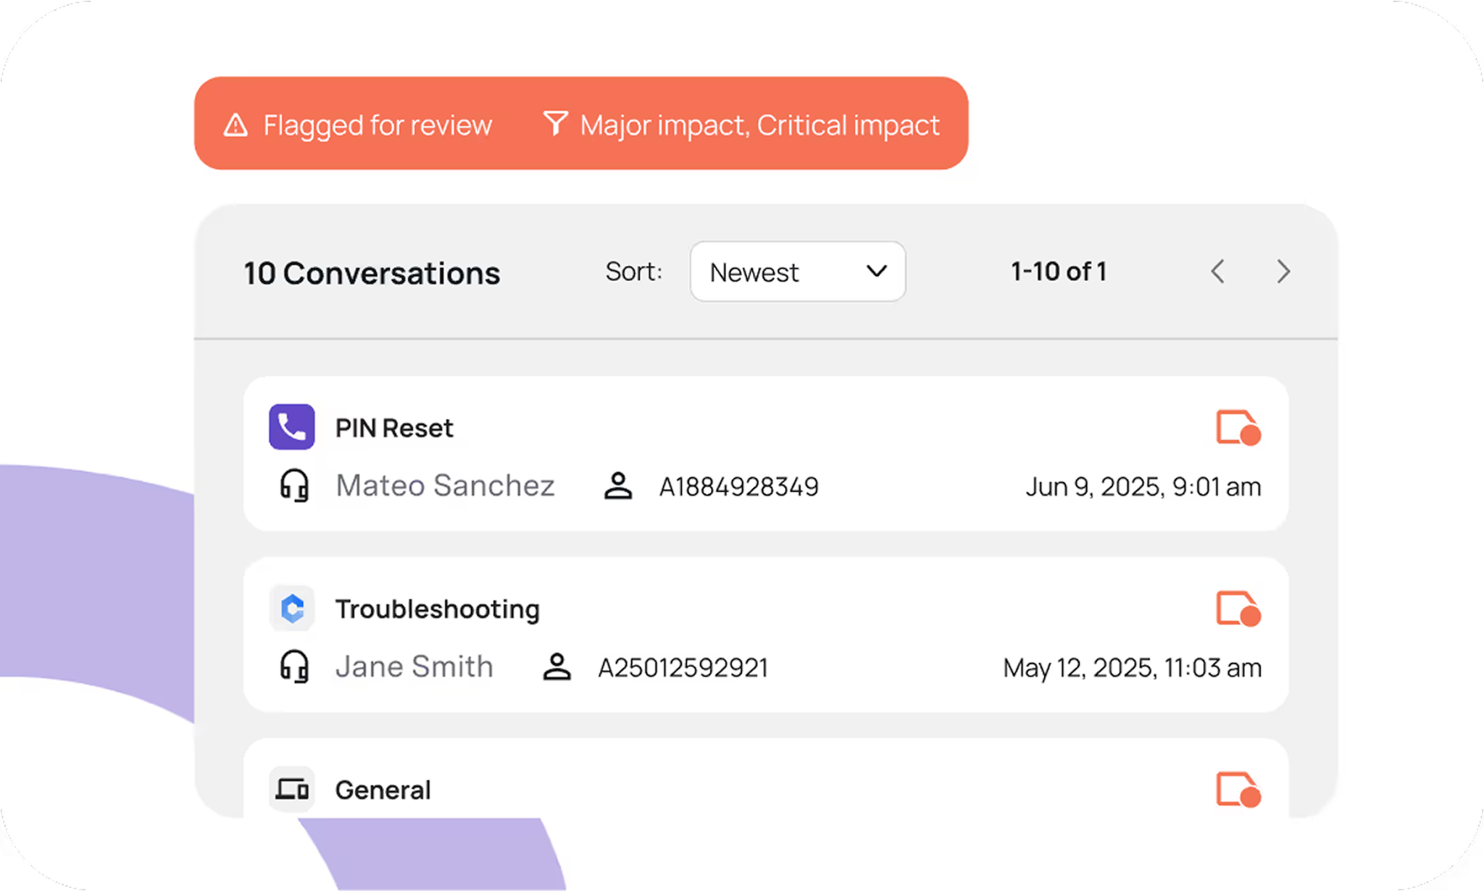The width and height of the screenshot is (1484, 891).
Task: Go to next page of conversations
Action: tap(1283, 272)
